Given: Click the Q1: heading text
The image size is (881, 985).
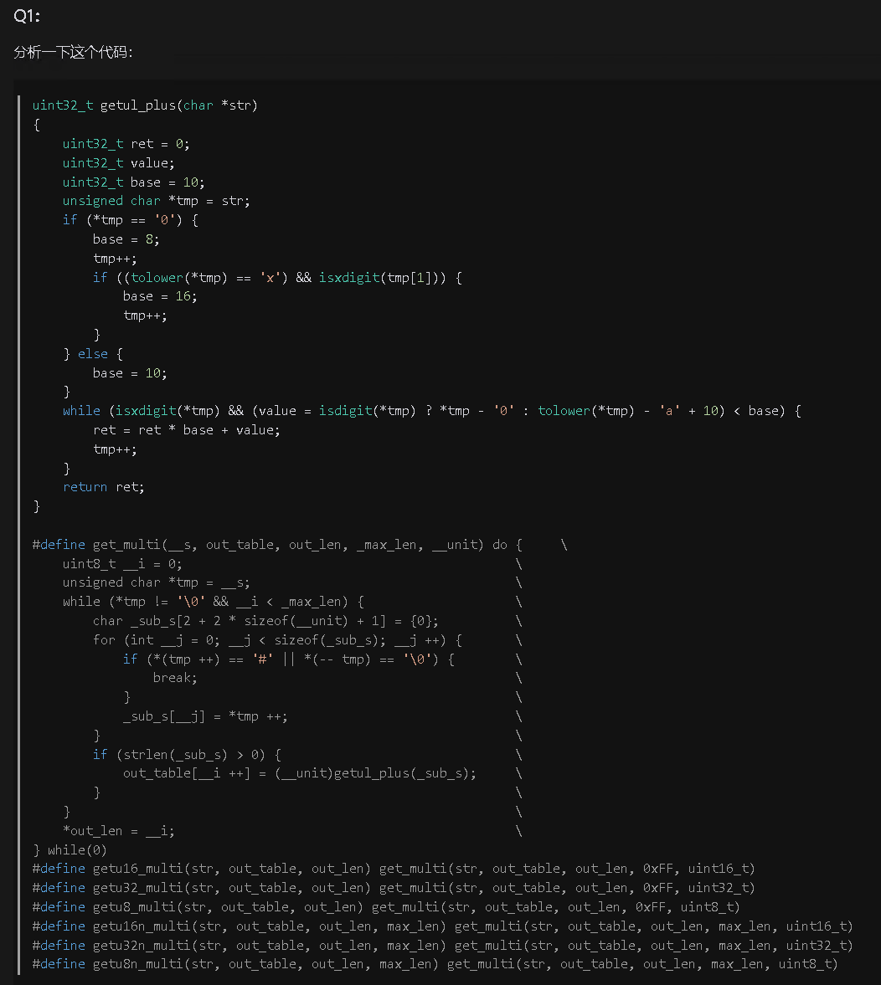Looking at the screenshot, I should 27,17.
